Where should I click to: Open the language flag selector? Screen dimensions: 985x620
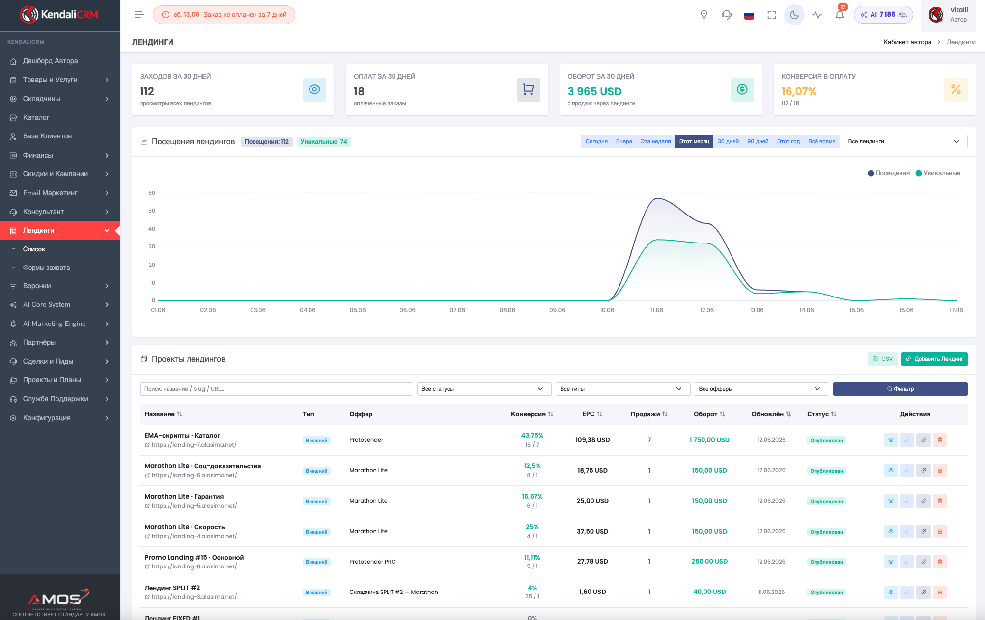coord(749,15)
